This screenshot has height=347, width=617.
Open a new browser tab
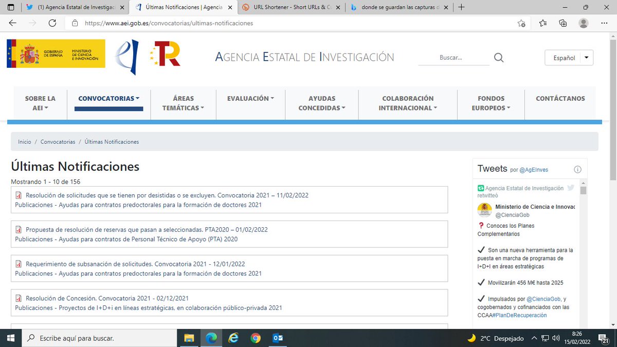click(461, 7)
